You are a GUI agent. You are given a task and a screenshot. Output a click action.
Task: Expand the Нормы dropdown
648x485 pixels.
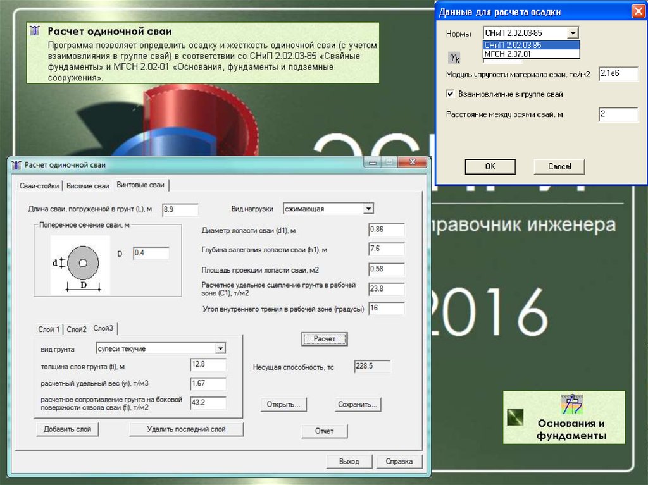[573, 33]
